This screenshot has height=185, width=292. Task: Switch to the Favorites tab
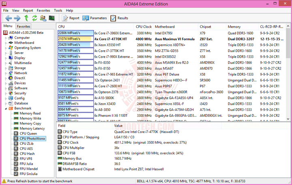coord(23,26)
